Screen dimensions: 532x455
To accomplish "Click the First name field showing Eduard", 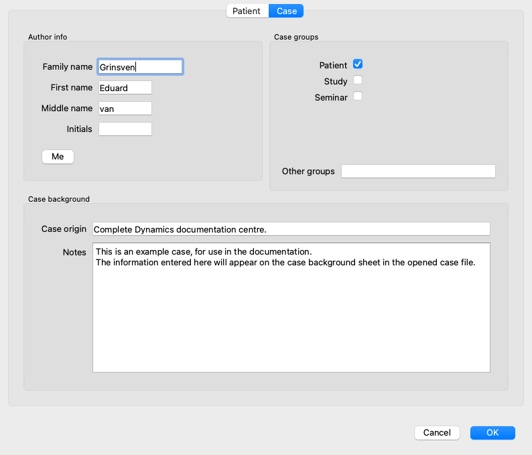I will (x=125, y=88).
